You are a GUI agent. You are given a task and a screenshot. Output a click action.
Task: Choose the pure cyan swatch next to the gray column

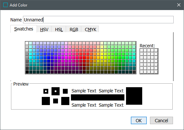(31, 57)
